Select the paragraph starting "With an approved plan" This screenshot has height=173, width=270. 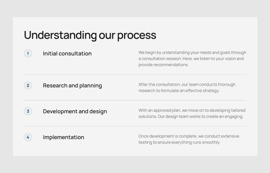tap(192, 113)
